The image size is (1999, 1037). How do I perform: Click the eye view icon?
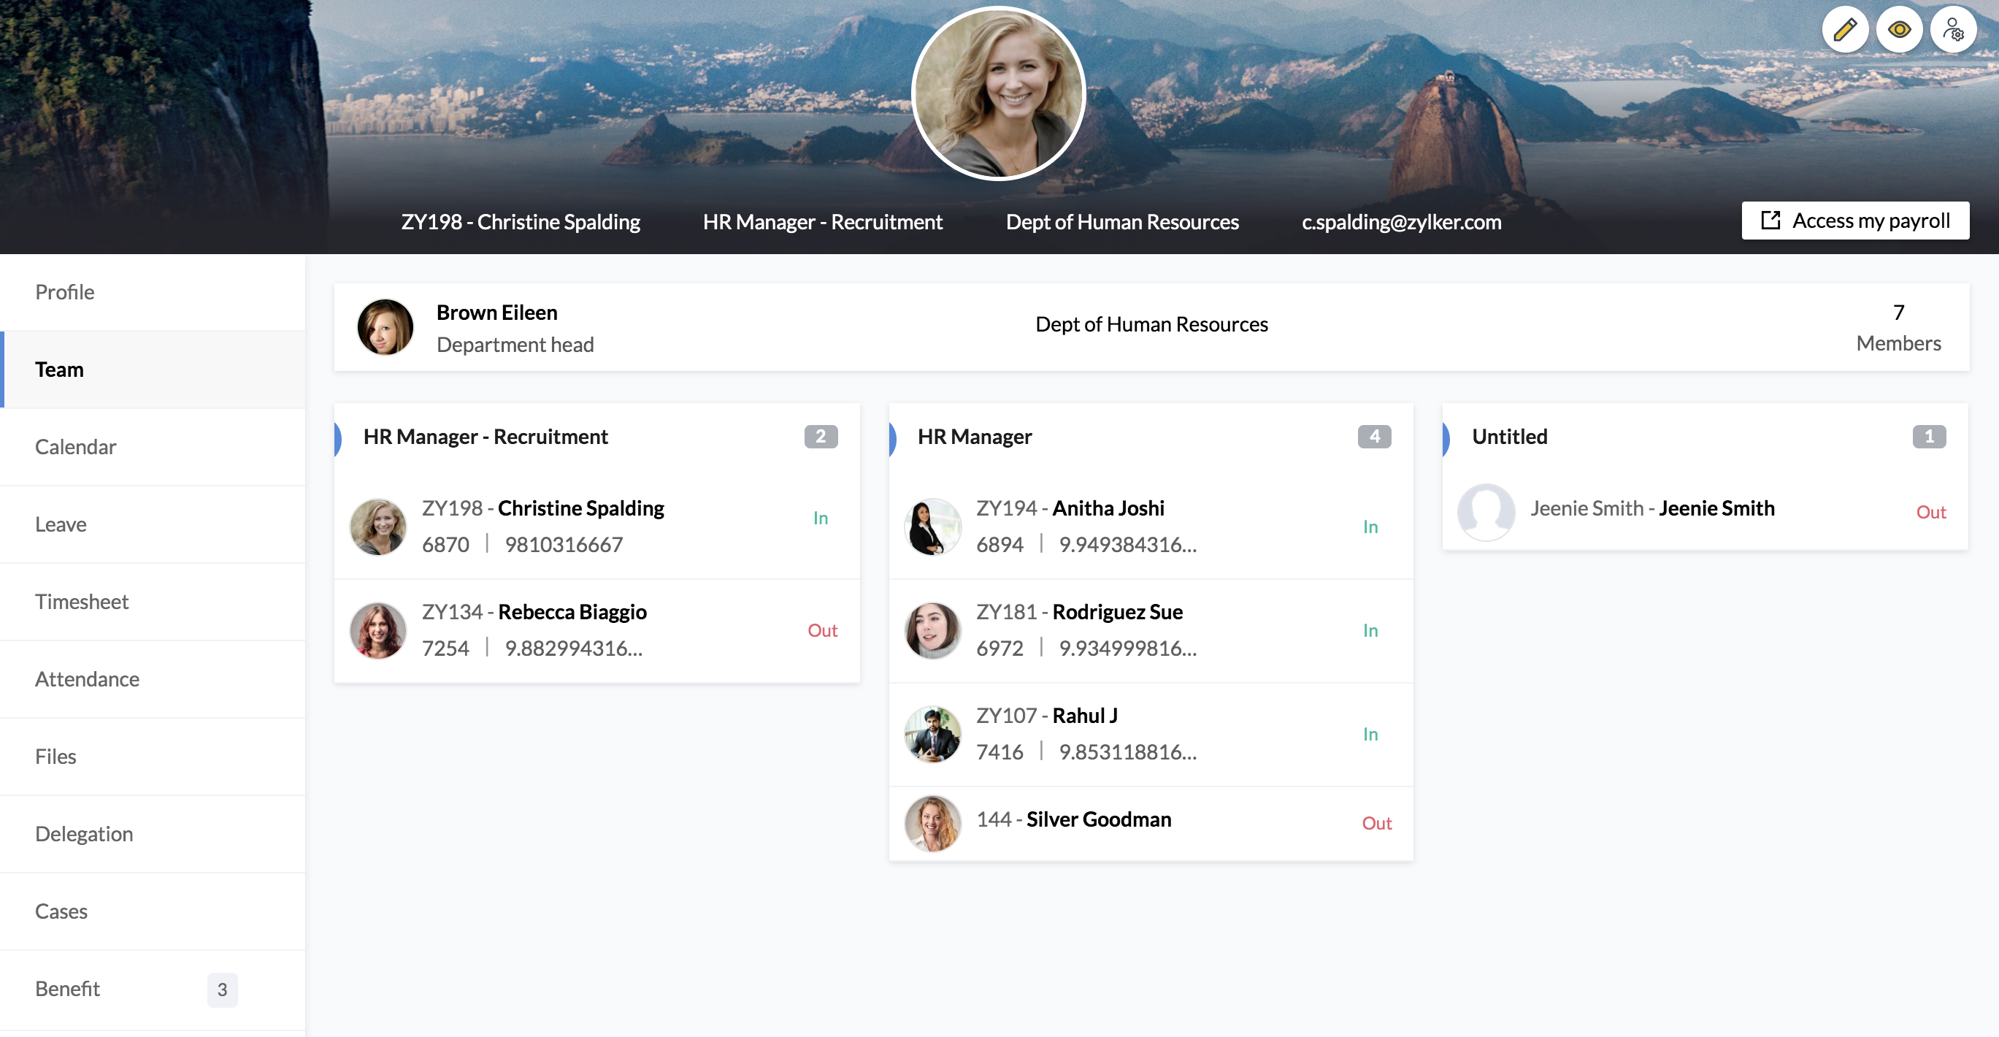[1899, 30]
